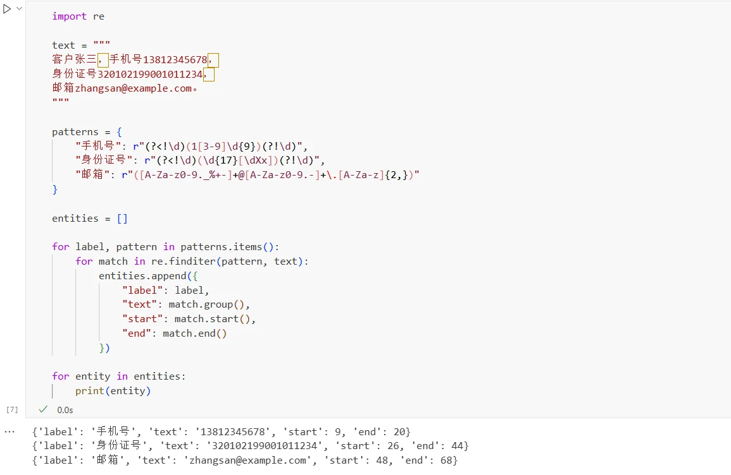Click the opening brace after patterns =
The width and height of the screenshot is (731, 475).
120,131
